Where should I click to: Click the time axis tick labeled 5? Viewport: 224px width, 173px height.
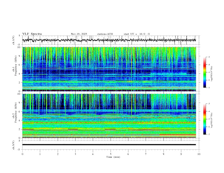coord(111,154)
